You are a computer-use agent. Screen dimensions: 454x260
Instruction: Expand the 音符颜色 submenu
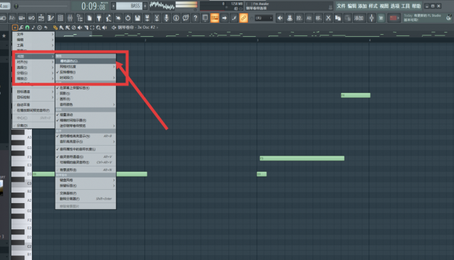point(85,104)
